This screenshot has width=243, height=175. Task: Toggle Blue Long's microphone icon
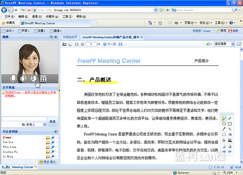click(x=52, y=147)
